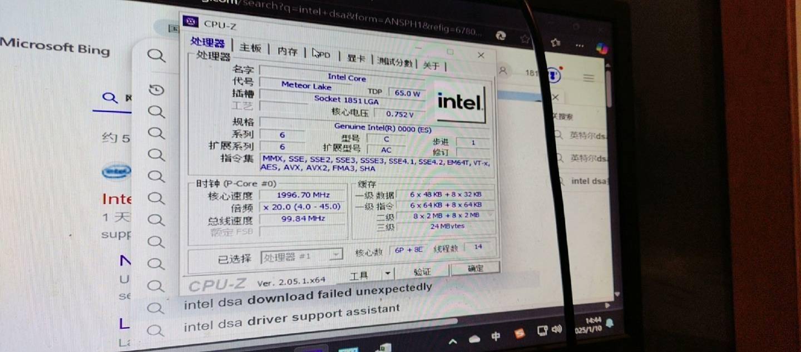Click the thread count value '14'
Screen dimensions: 801x352
(478, 247)
